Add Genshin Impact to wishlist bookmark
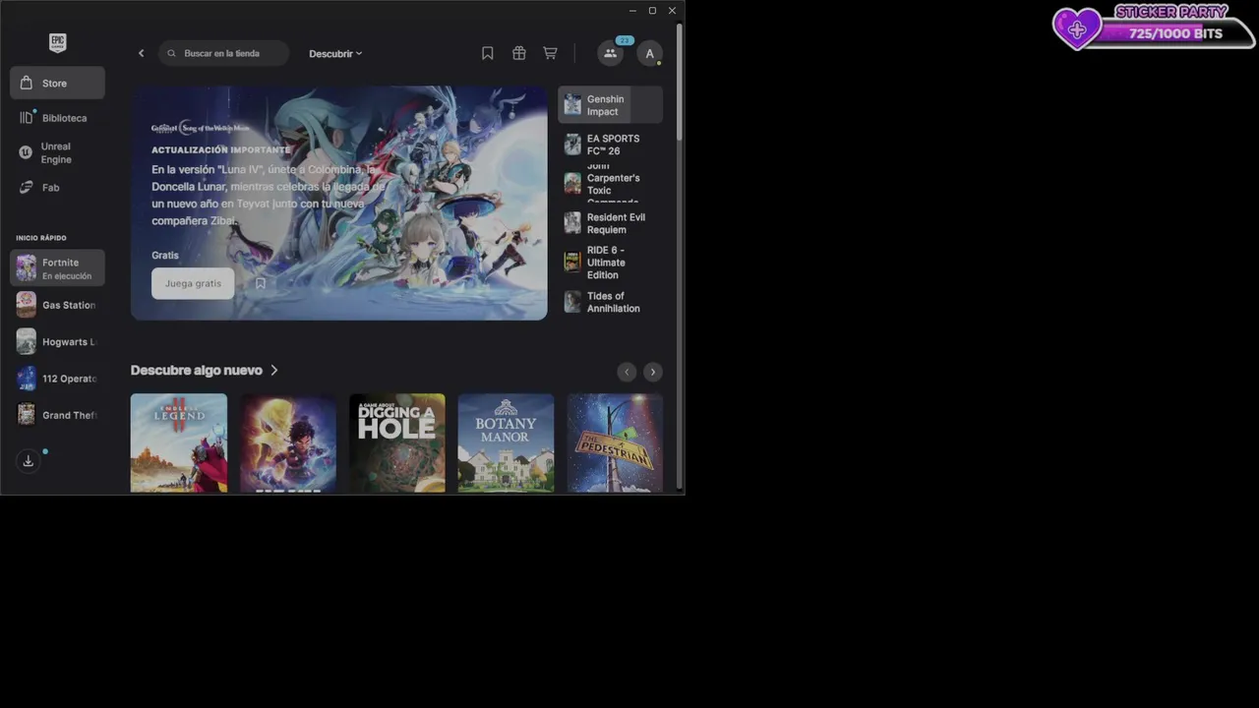 click(x=261, y=283)
